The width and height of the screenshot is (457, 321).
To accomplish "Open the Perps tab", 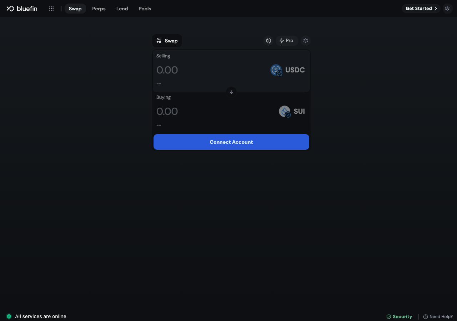I will (99, 9).
